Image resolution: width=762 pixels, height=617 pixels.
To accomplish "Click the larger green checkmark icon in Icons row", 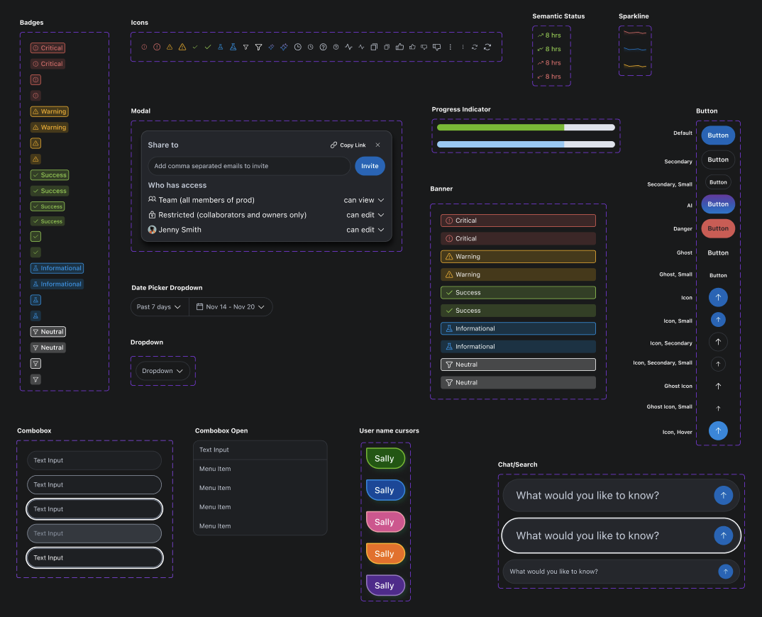I will (208, 47).
